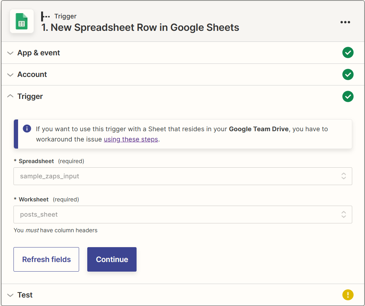Click the step title "New Spreadsheet Row in Google Sheets"

140,28
